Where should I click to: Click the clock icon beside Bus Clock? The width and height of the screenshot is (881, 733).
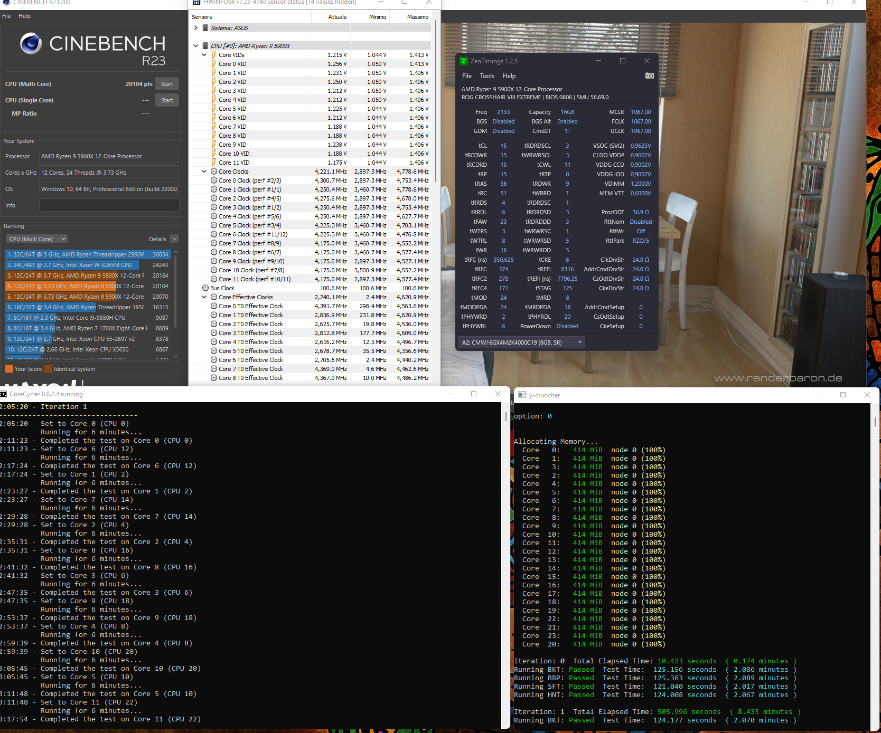[205, 288]
